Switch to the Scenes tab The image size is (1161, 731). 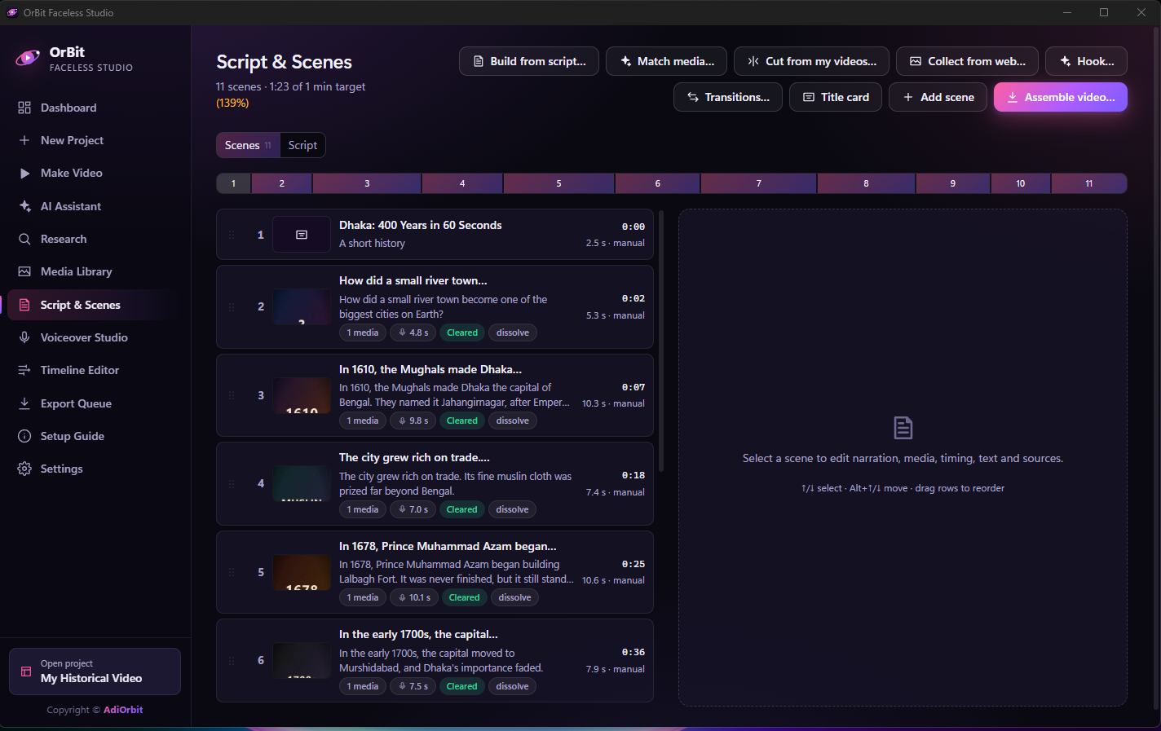pyautogui.click(x=248, y=145)
